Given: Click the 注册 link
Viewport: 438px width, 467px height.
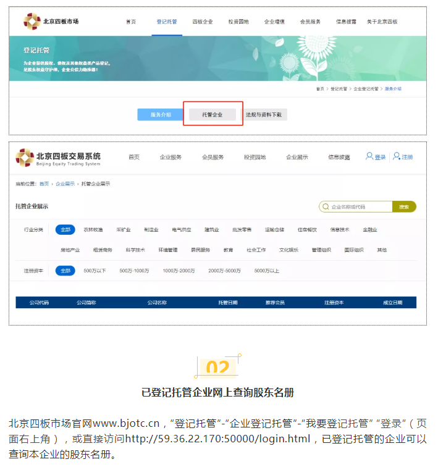Looking at the screenshot, I should pos(407,158).
